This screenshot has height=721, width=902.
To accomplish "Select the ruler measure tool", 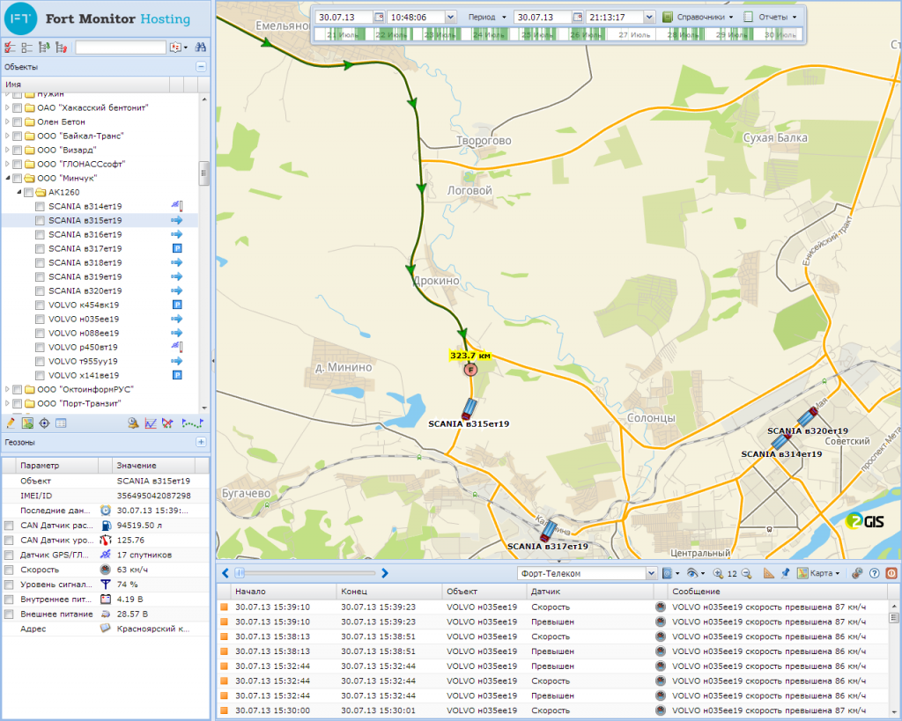I will pos(768,573).
